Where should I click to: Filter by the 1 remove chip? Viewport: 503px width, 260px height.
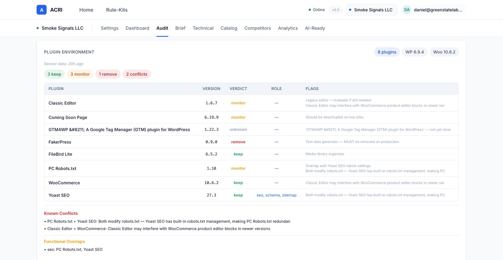point(108,74)
